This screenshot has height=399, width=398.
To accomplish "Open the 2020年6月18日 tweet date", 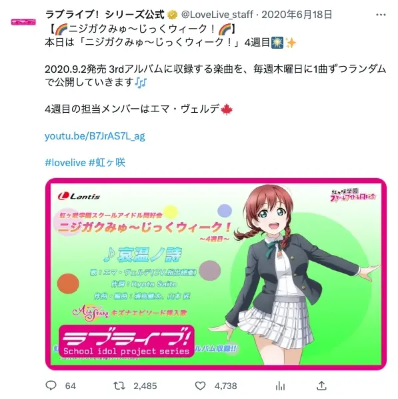I will (297, 15).
